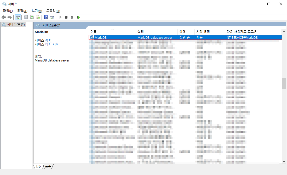Open the 동작(A) menu
This screenshot has width=287, height=175.
tap(22, 11)
